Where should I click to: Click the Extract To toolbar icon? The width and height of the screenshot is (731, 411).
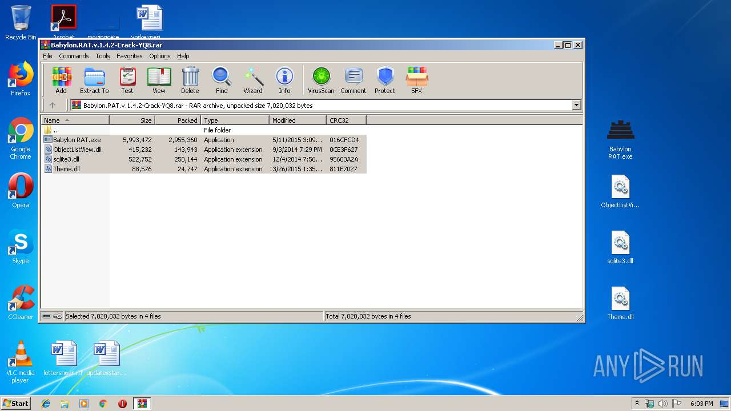click(94, 80)
